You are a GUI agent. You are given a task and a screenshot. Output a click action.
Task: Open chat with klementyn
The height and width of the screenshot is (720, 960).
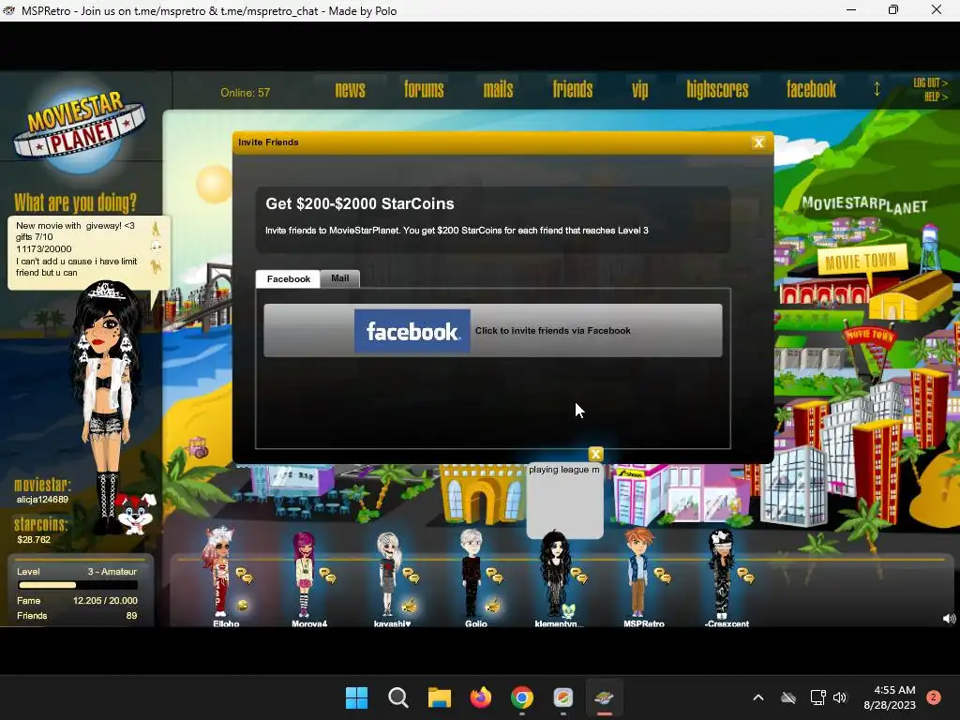pyautogui.click(x=578, y=576)
